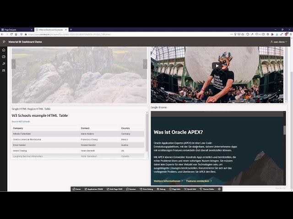Click the lightbulb icon in address bar

click(x=235, y=34)
